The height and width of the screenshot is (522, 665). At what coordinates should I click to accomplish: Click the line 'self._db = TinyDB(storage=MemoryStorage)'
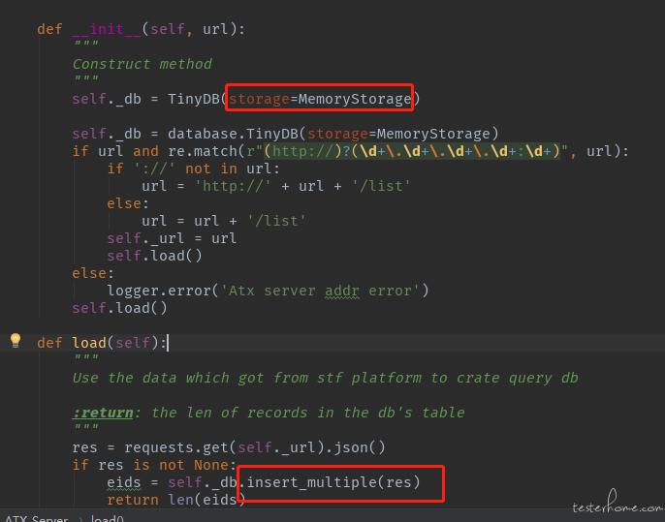(246, 99)
